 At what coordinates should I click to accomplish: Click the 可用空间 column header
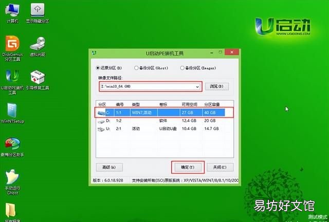190,104
